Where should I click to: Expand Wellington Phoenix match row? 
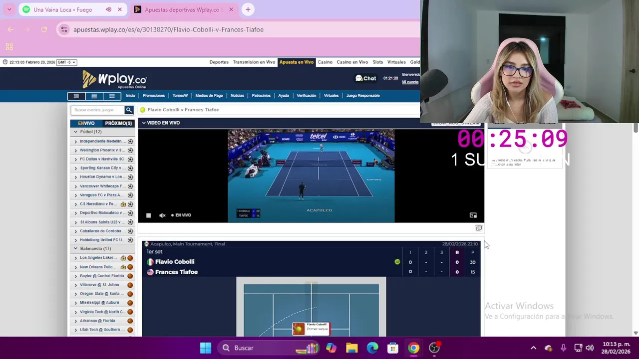pos(76,150)
